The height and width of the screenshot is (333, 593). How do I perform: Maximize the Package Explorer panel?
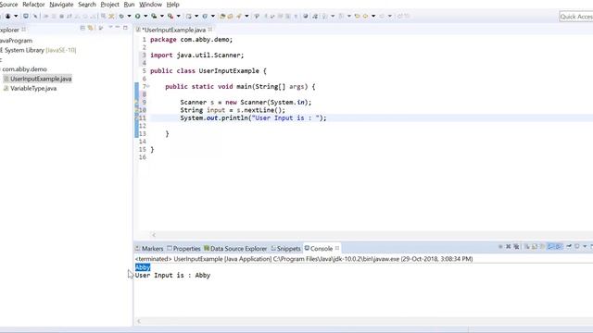(125, 28)
